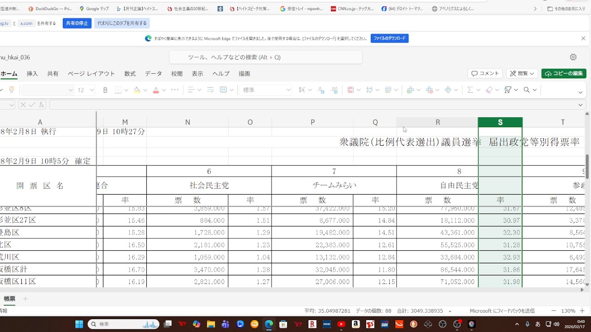Open the ホーム ribbon tab
Viewport: 591px width, 332px height.
8,74
